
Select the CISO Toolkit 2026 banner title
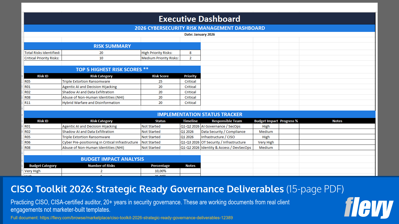177,189
